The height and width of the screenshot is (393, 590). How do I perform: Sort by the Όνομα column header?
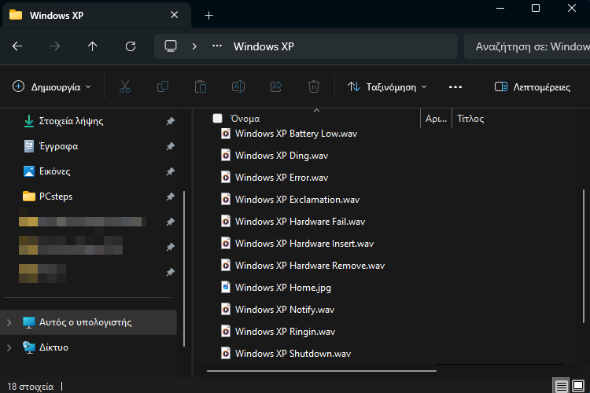pos(245,119)
